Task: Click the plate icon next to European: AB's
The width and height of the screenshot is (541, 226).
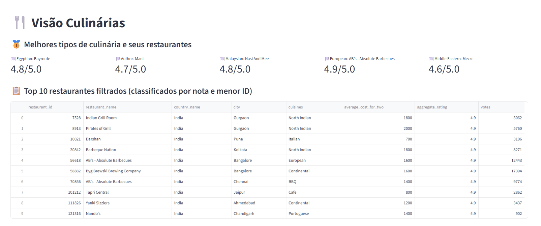Action: (x=327, y=59)
